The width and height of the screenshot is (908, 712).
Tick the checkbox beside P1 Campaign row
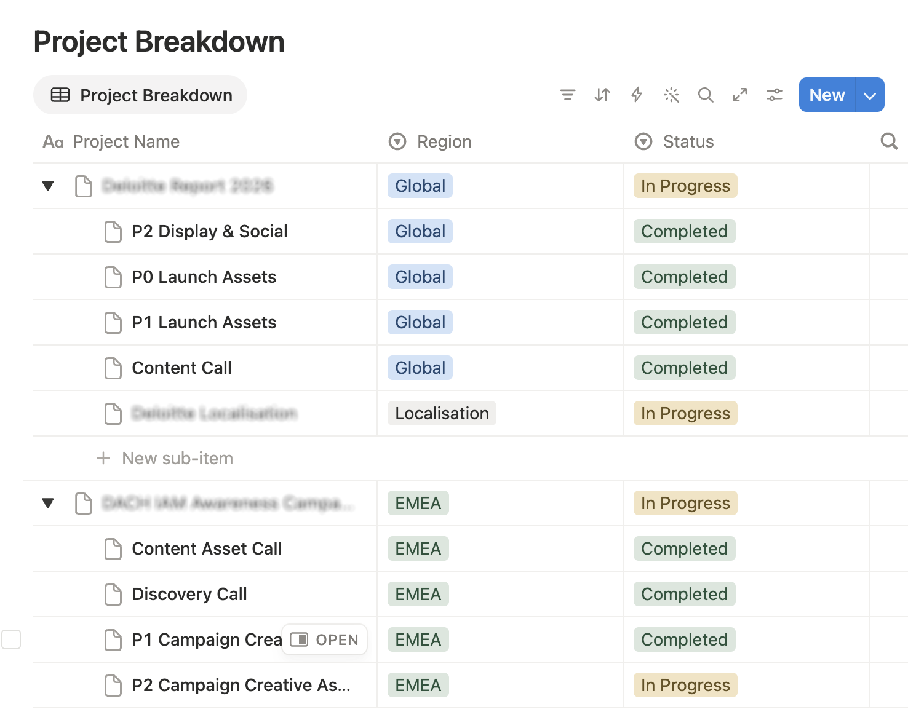tap(11, 639)
